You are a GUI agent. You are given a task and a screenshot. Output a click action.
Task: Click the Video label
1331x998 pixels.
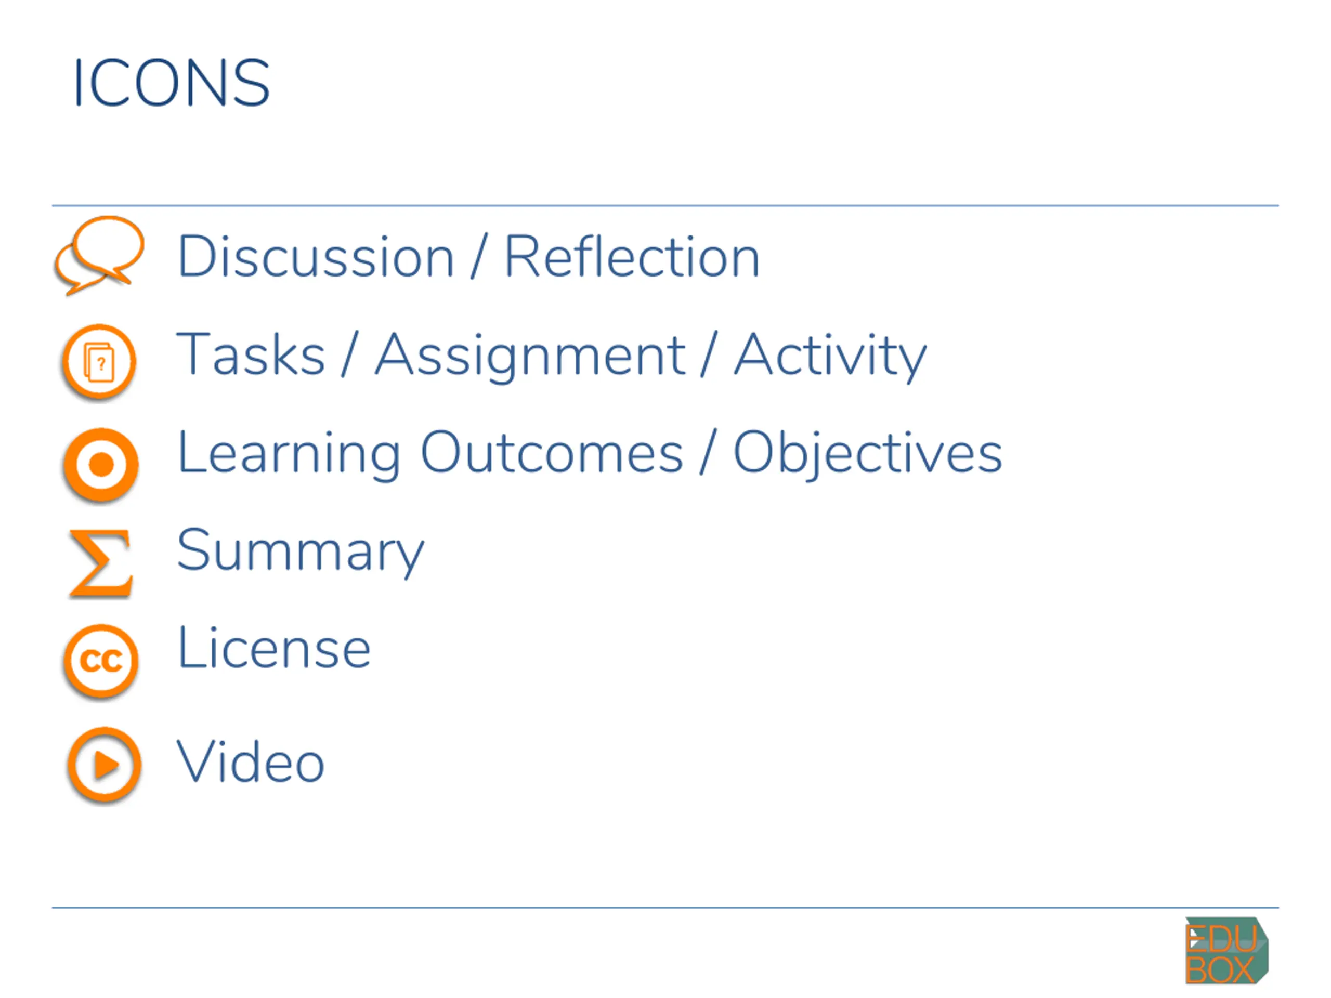coord(250,762)
